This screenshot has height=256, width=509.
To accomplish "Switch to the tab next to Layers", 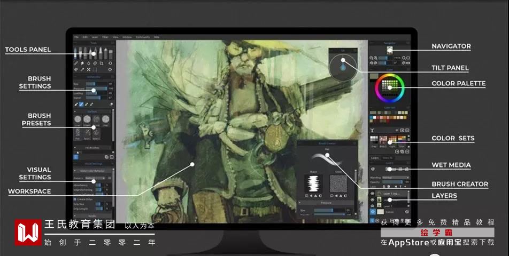I will click(388, 158).
